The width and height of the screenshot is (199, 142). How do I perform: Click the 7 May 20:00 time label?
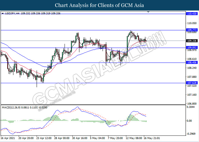115,138
